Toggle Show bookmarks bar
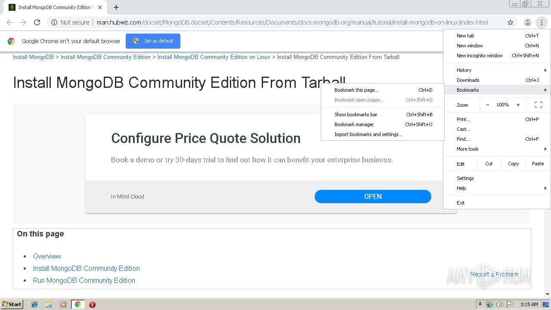 coord(382,115)
